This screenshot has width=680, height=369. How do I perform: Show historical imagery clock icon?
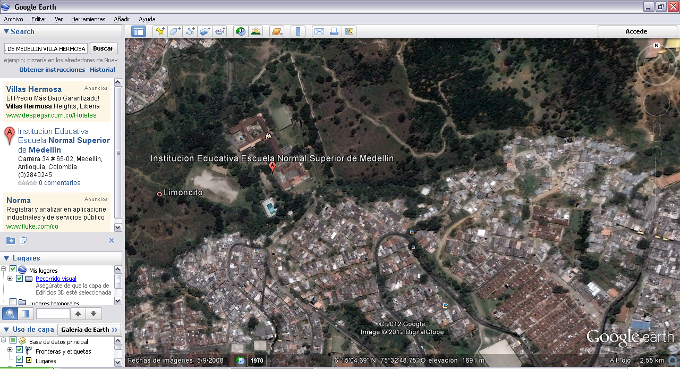(x=241, y=31)
